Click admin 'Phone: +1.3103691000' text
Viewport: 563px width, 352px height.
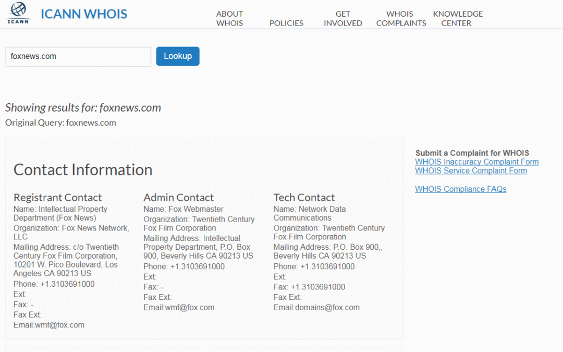184,266
